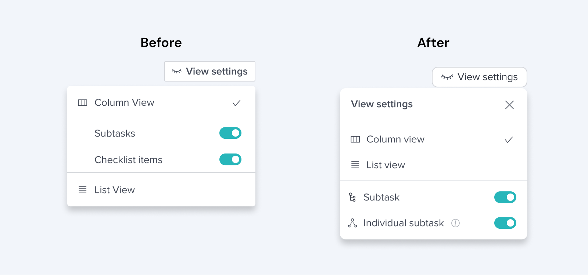Click the list icon next to List view in After panel
This screenshot has width=588, height=275.
(355, 164)
